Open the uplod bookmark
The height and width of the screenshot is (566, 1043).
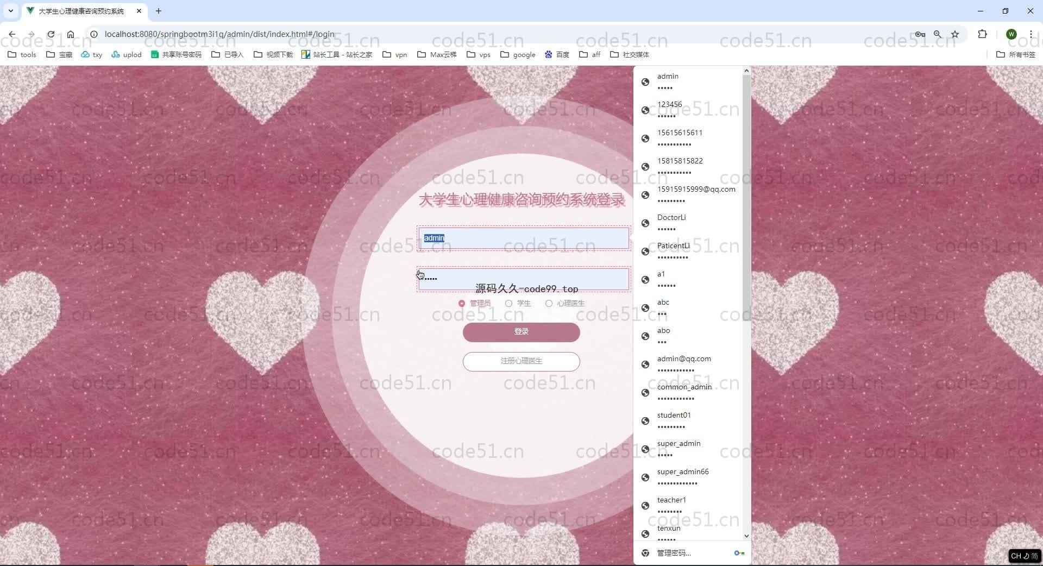tap(127, 54)
